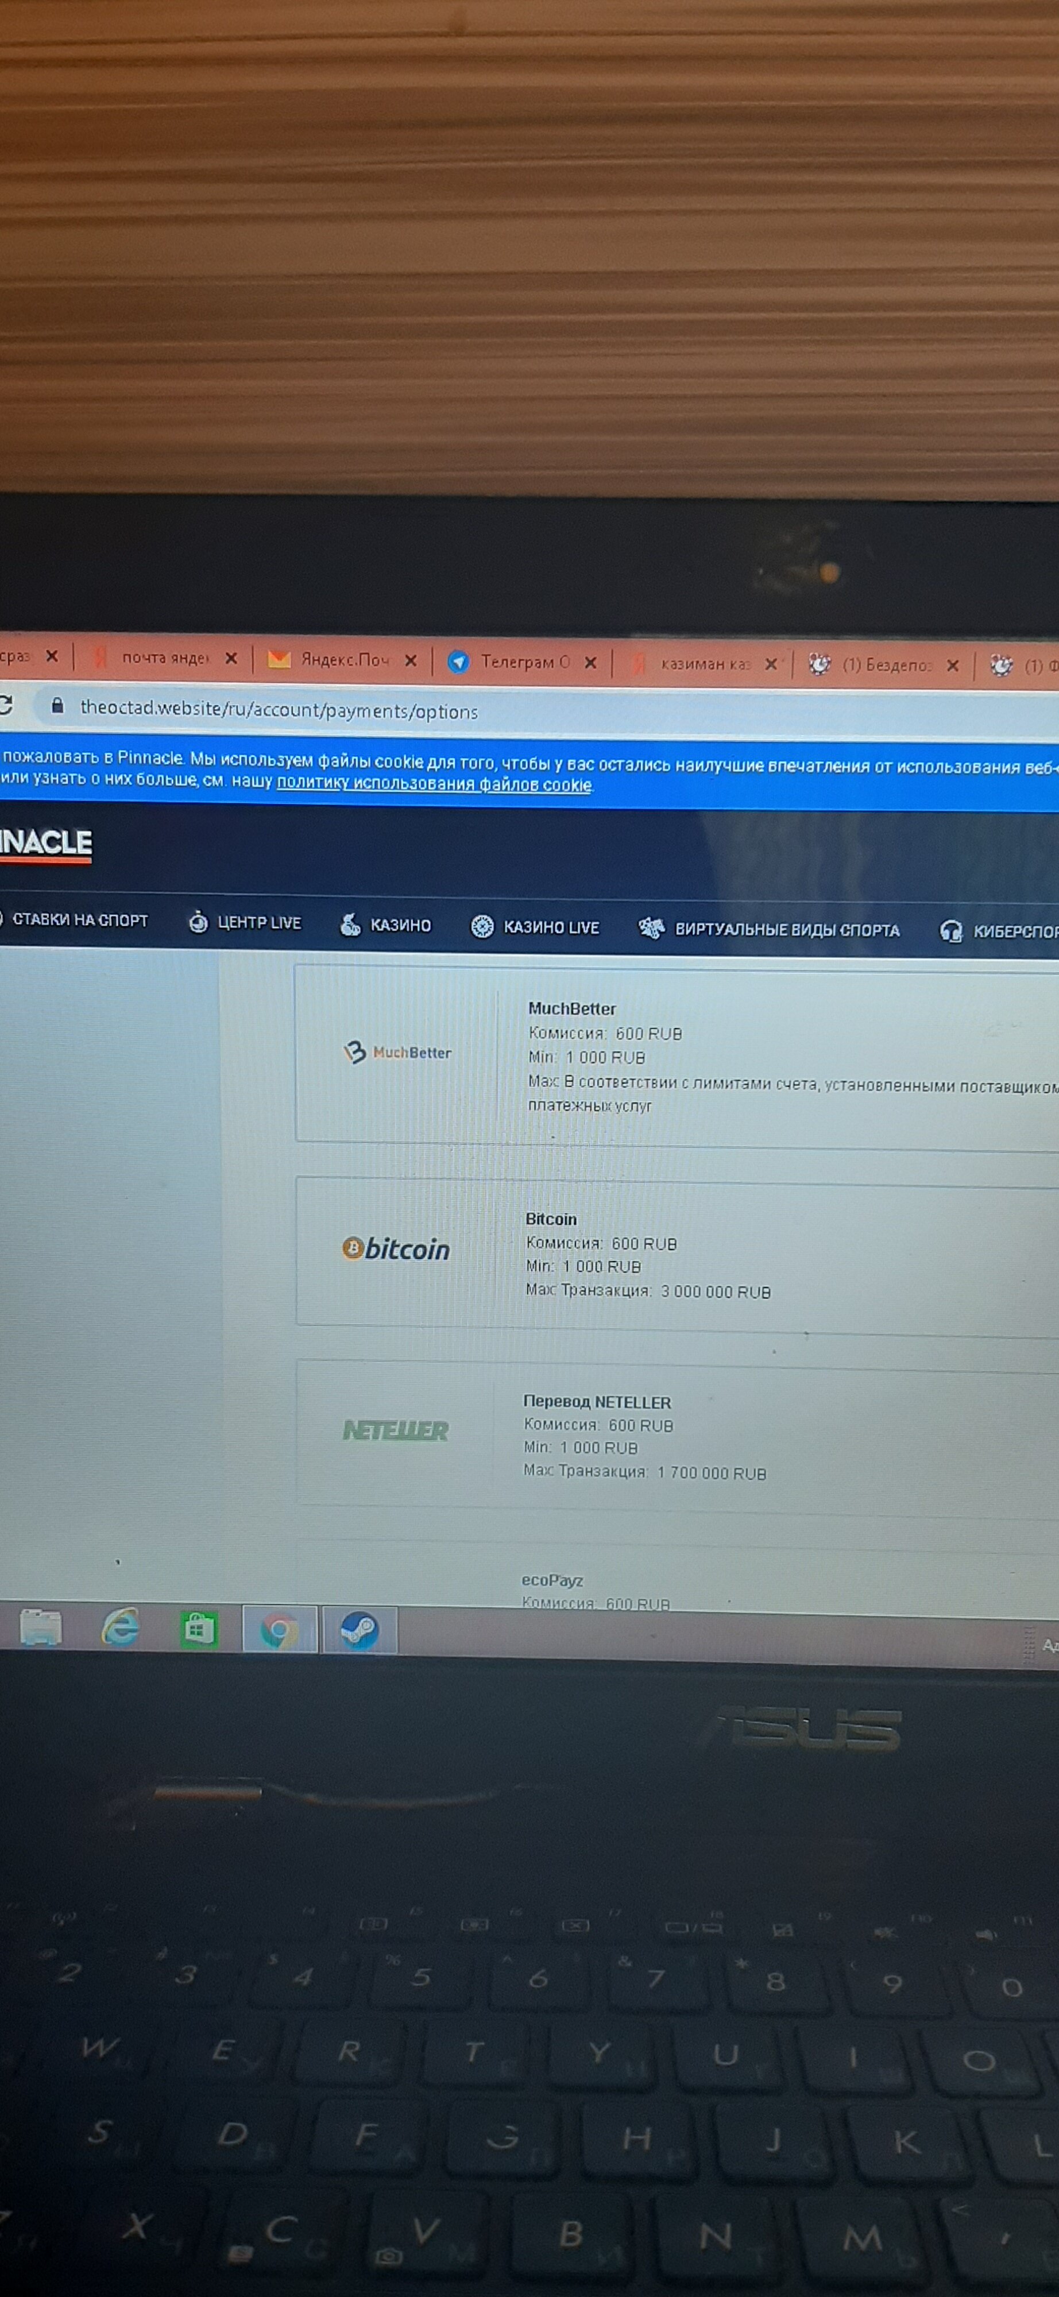Click the MuchBetter account-limits max description

793,1095
